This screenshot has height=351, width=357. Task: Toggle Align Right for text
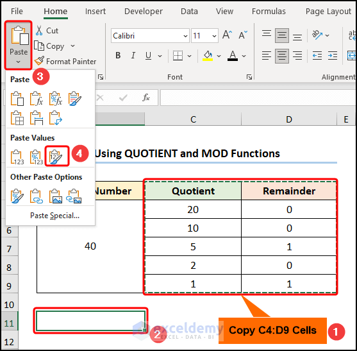[x=297, y=55]
